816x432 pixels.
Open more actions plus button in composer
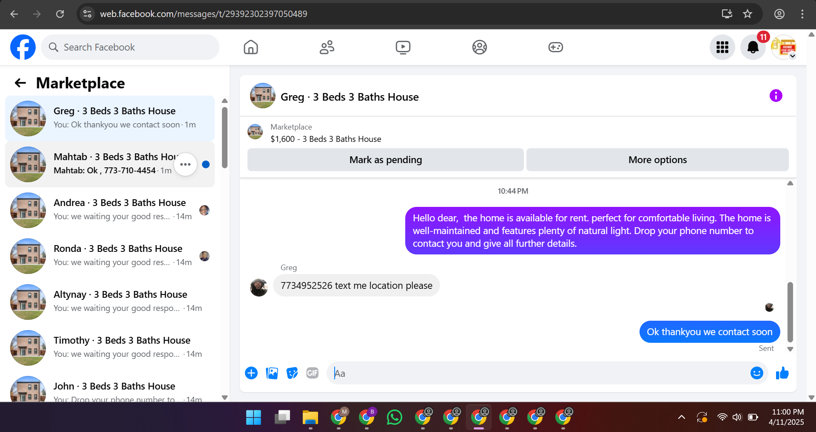[251, 373]
